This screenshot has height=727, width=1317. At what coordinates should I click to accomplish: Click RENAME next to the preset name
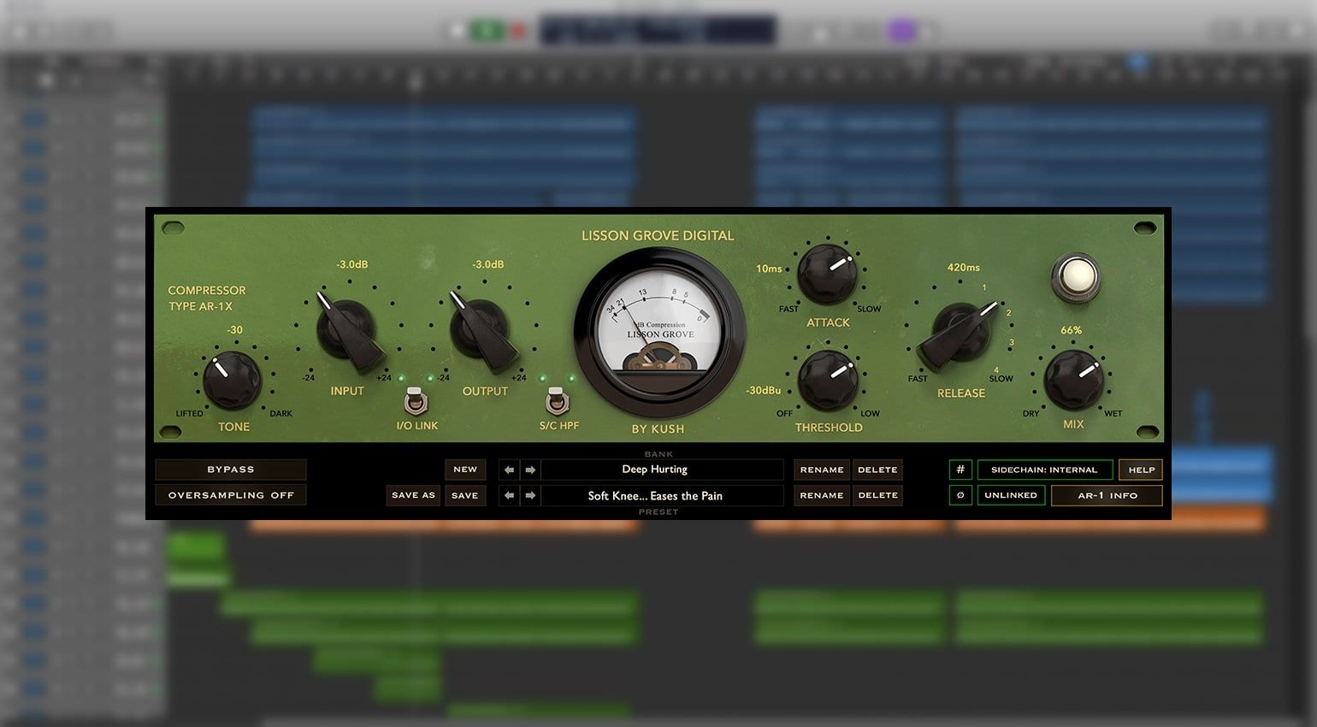pyautogui.click(x=820, y=495)
